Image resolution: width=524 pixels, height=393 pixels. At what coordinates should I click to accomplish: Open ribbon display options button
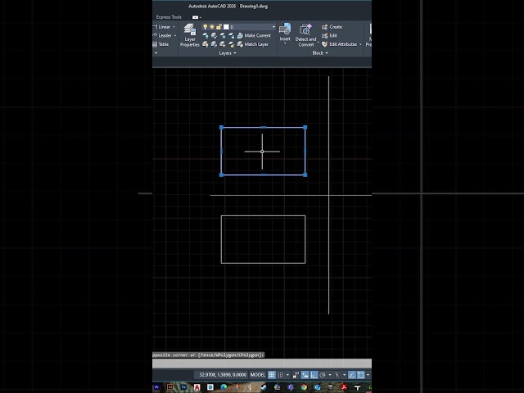(x=196, y=17)
